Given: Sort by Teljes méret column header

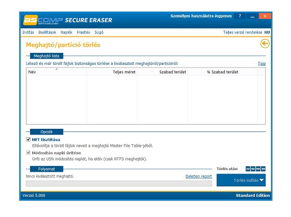Looking at the screenshot, I should tap(112, 72).
